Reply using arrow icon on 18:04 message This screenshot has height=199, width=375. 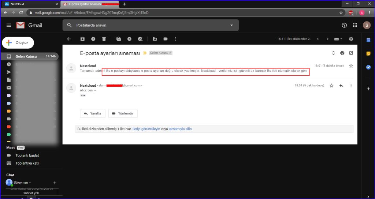[341, 86]
